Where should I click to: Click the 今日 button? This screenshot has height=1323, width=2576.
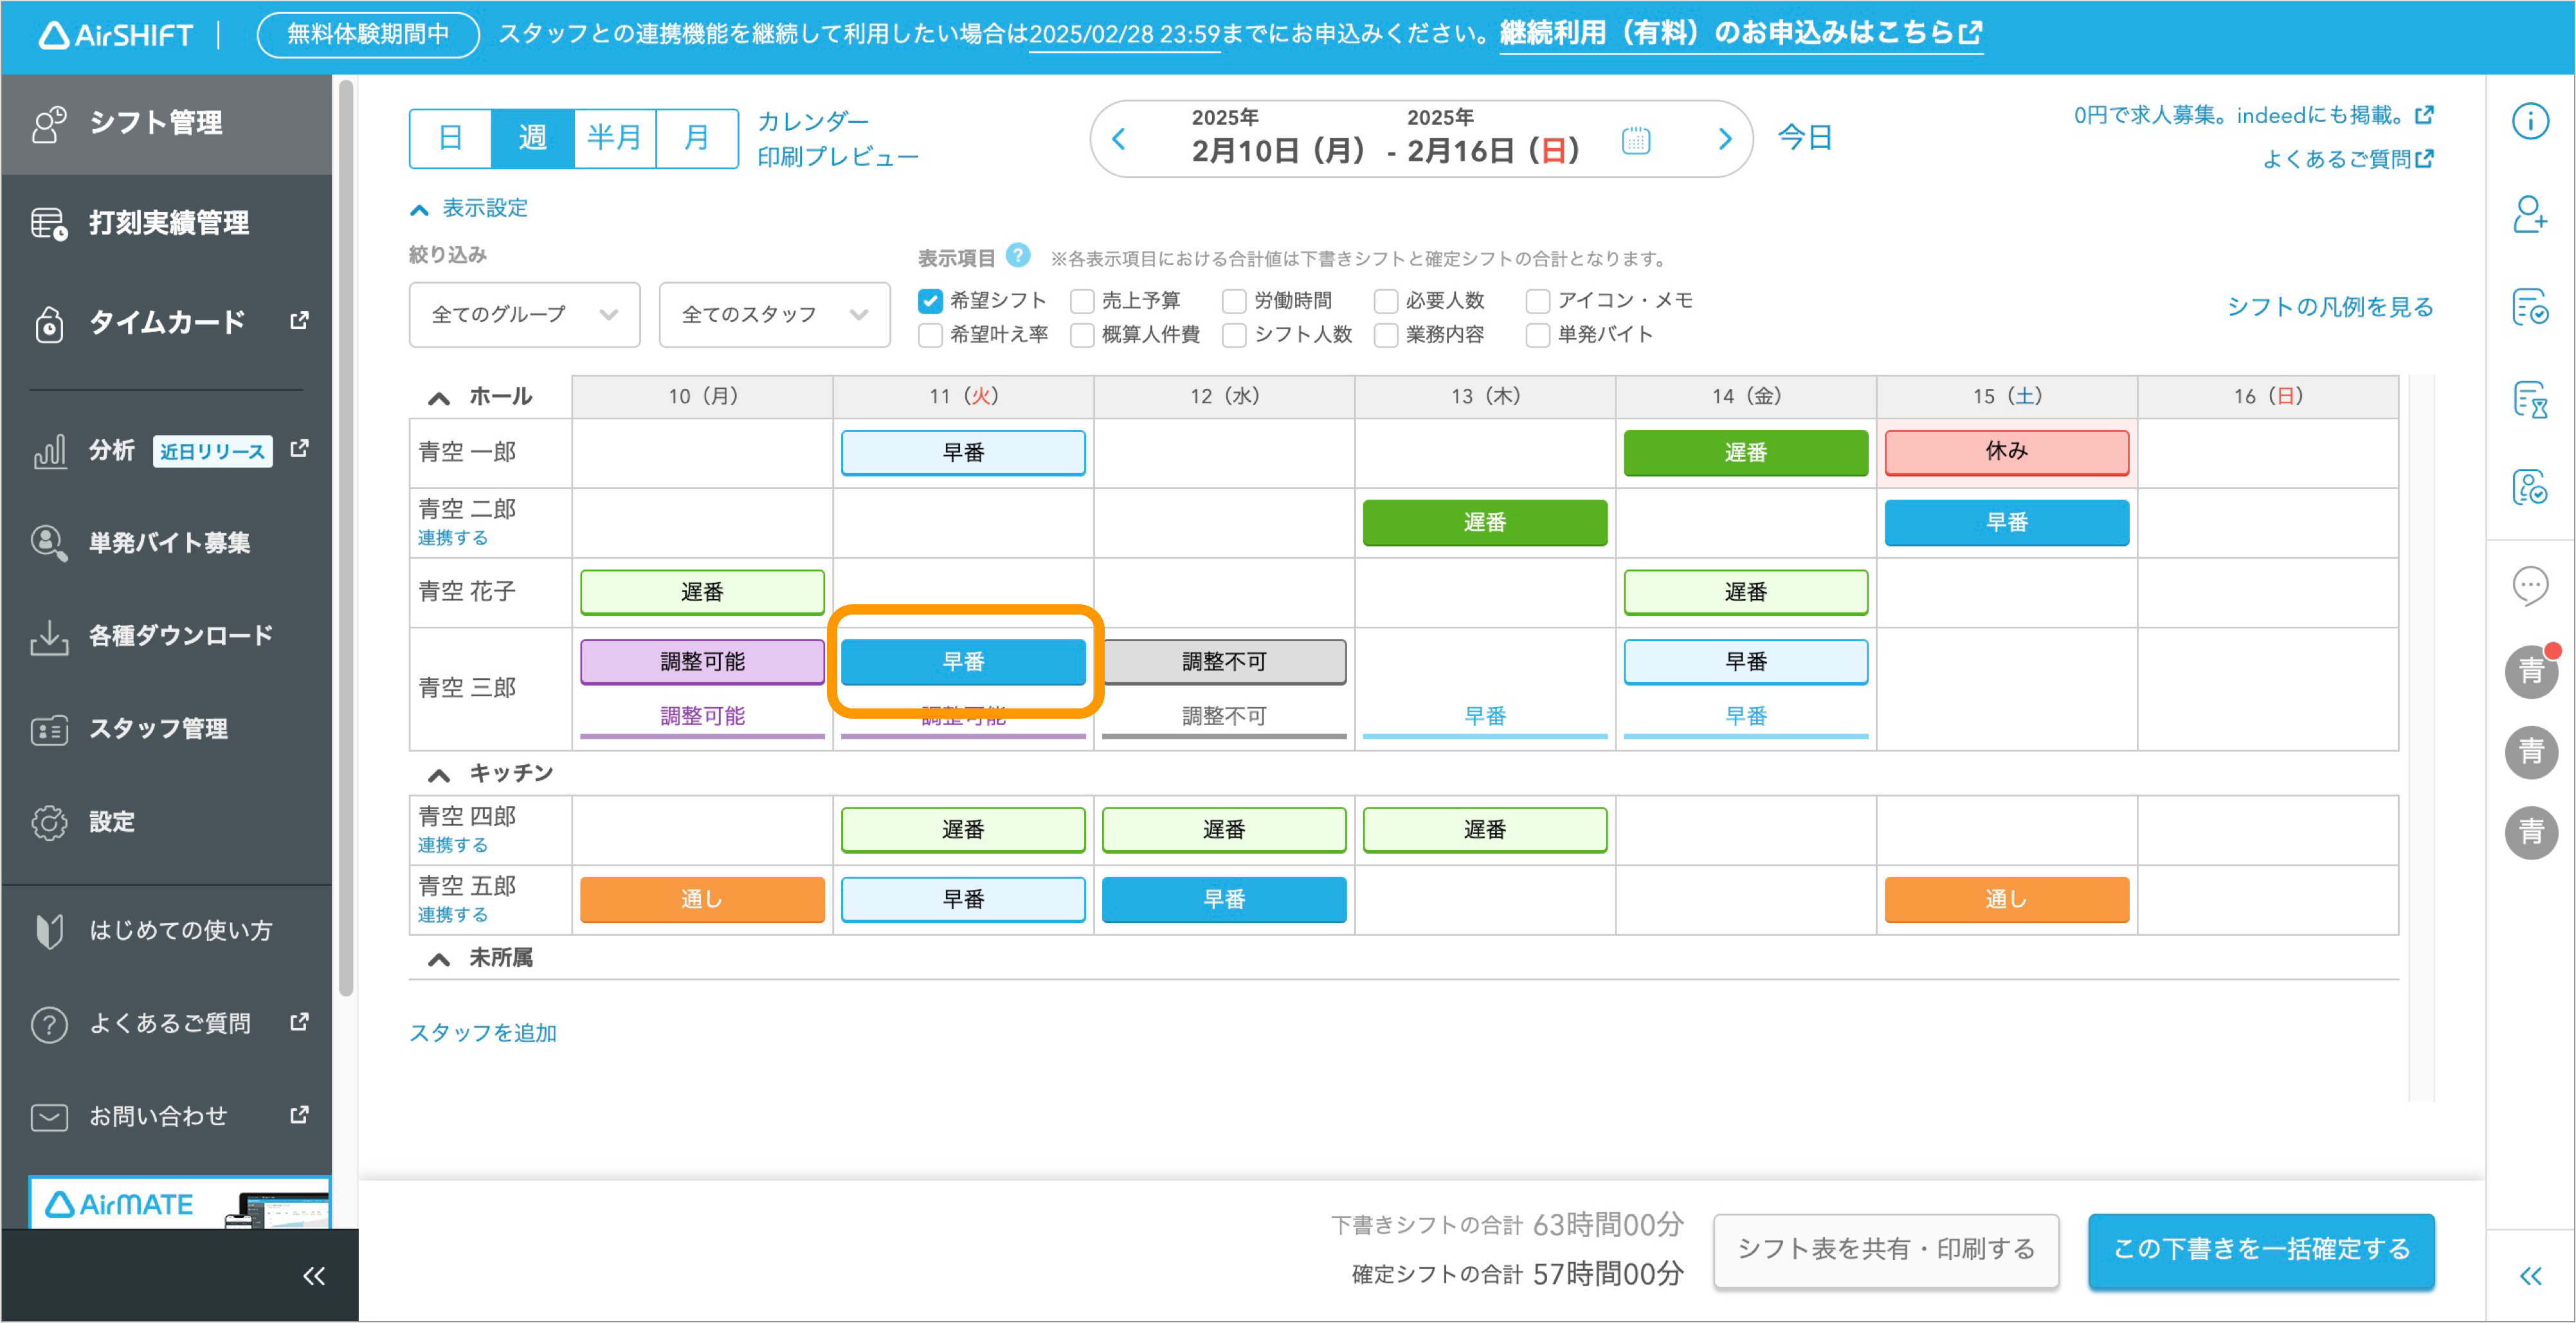[1805, 138]
